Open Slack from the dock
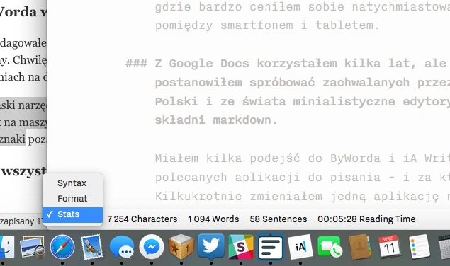 click(x=241, y=247)
